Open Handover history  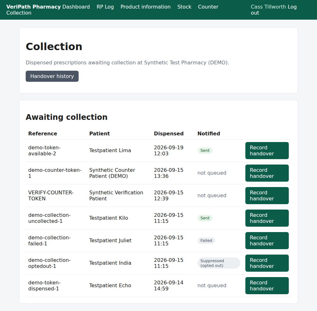pos(52,76)
